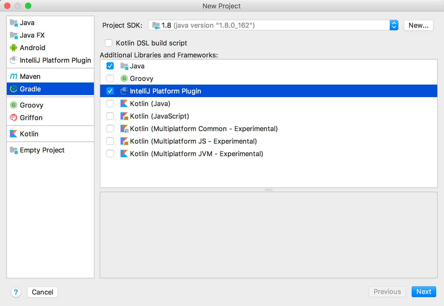This screenshot has width=444, height=306.
Task: Close the New Project window
Action: coord(7,6)
